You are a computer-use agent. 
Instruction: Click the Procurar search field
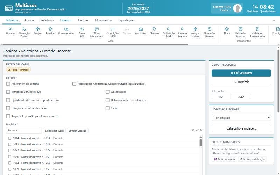point(24,130)
